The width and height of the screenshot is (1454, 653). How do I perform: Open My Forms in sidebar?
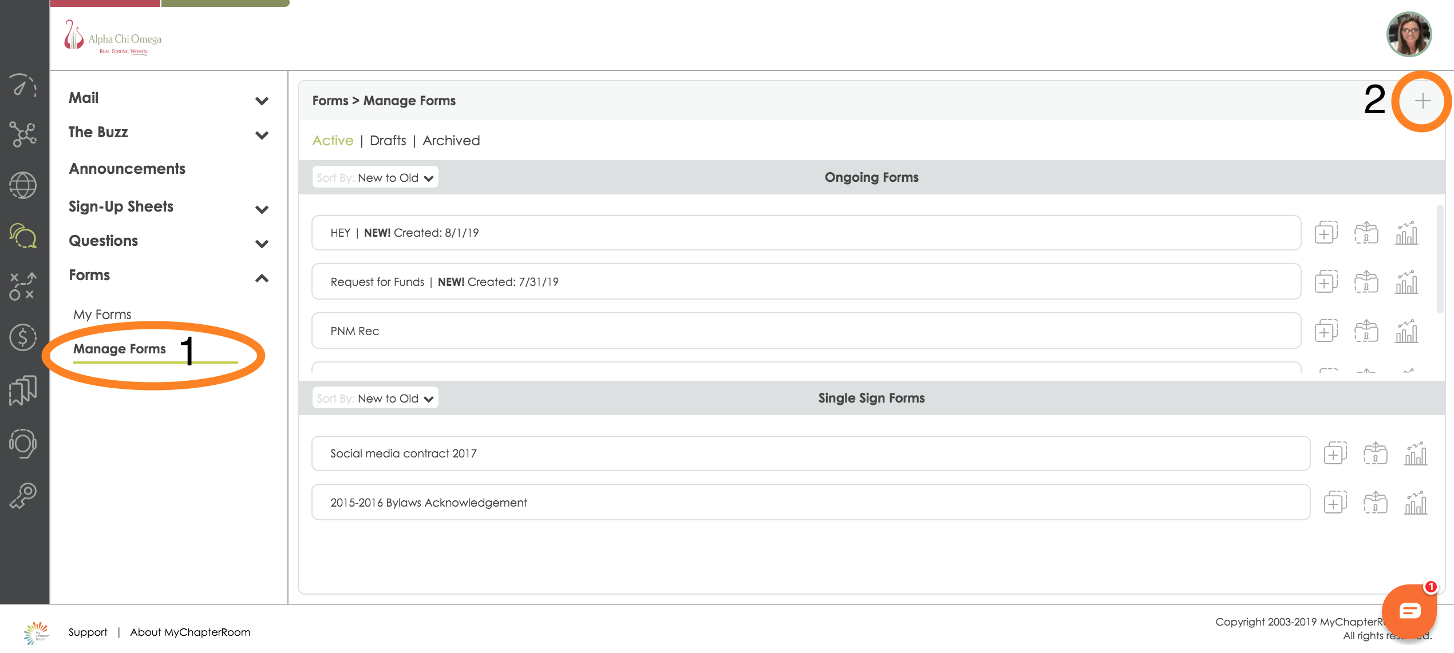coord(102,314)
